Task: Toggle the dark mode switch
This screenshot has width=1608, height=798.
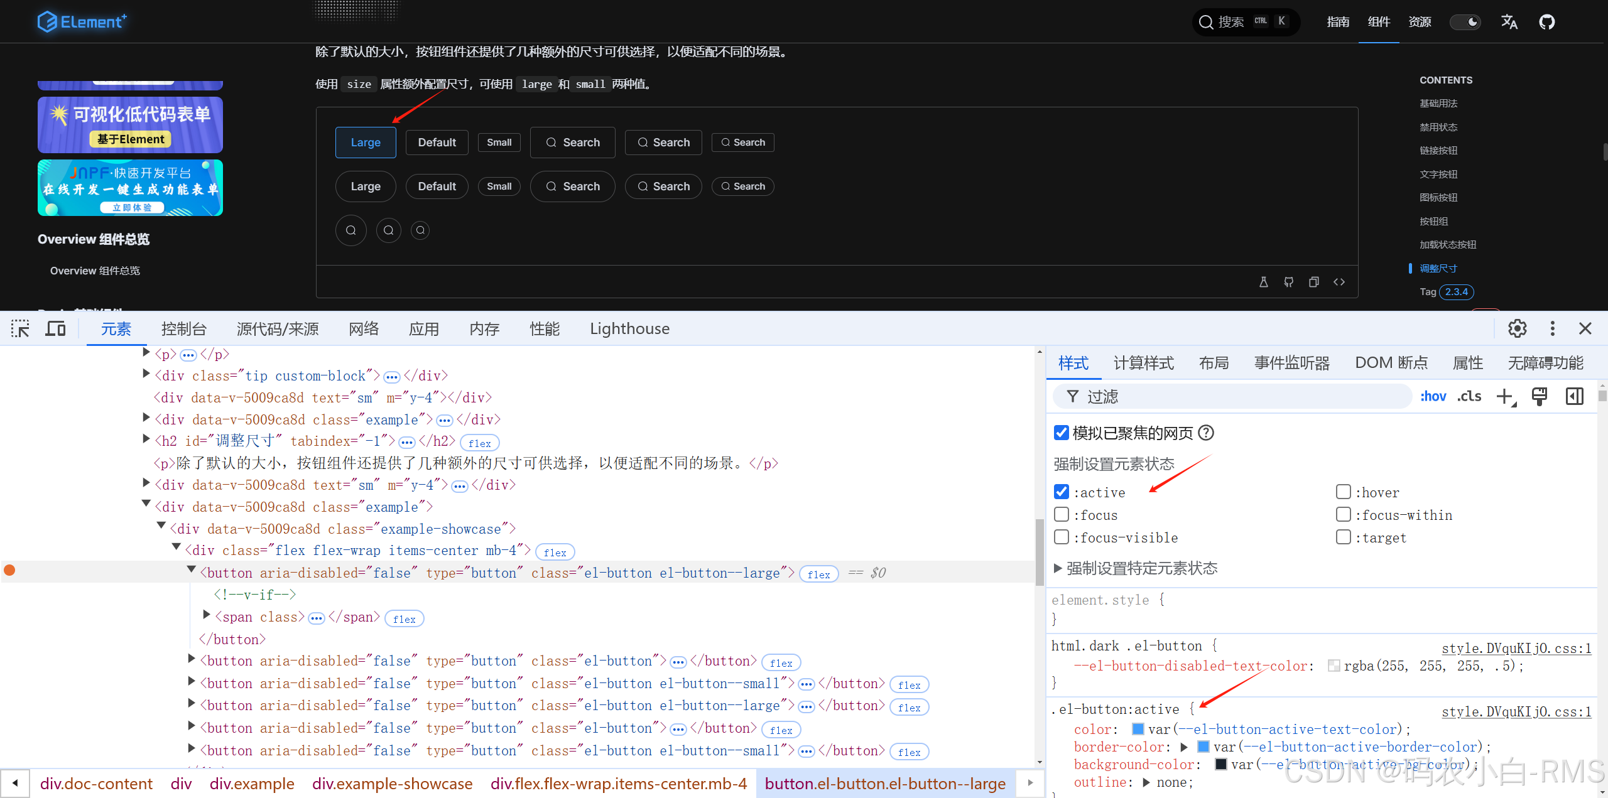Action: pos(1465,23)
